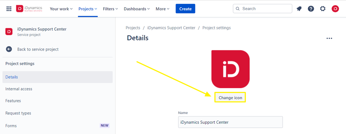Open the user profile avatar

[x=335, y=9]
